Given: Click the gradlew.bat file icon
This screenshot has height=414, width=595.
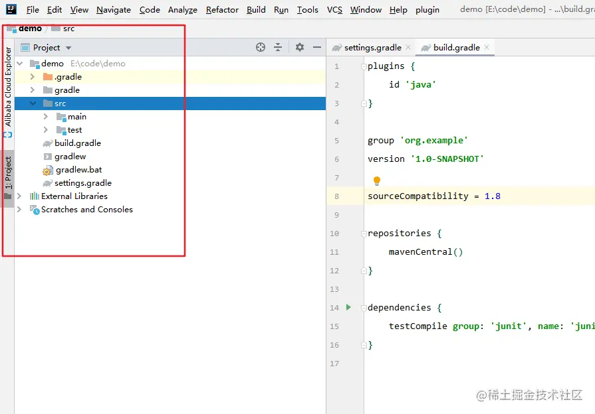Looking at the screenshot, I should click(x=48, y=170).
